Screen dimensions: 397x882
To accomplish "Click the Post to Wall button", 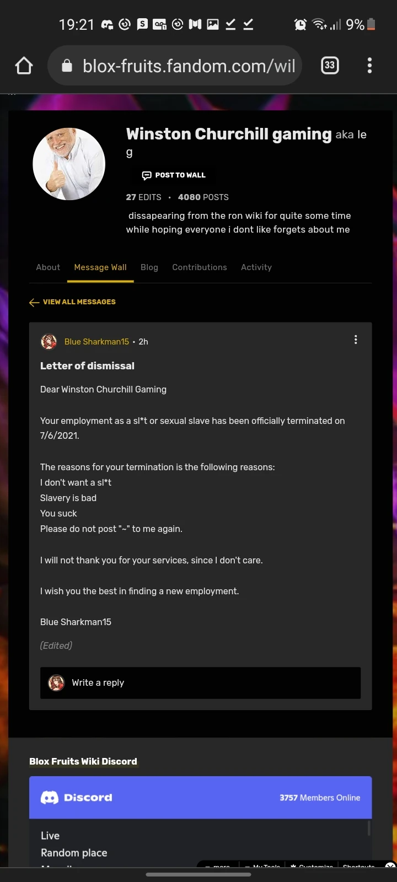I will (x=174, y=175).
